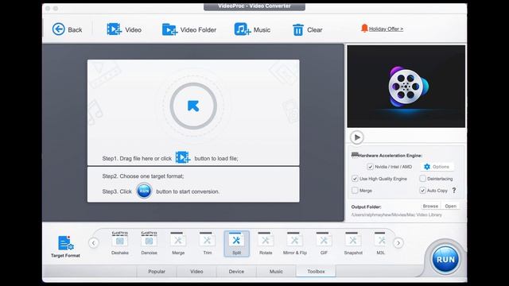Select the Snapshot tool

point(353,243)
